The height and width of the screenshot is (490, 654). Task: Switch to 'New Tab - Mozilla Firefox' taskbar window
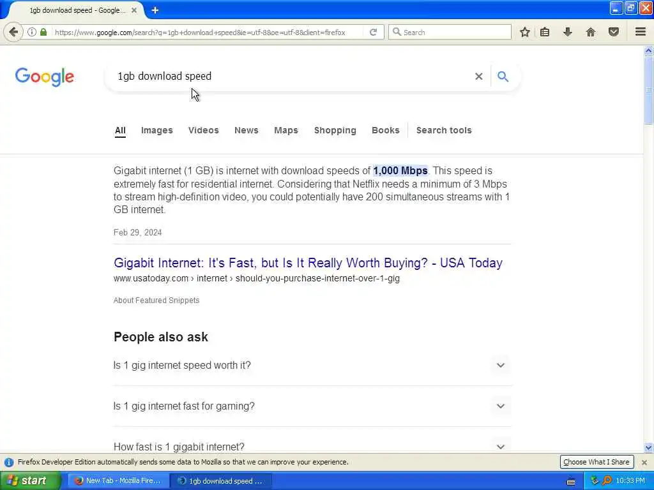[x=119, y=481]
